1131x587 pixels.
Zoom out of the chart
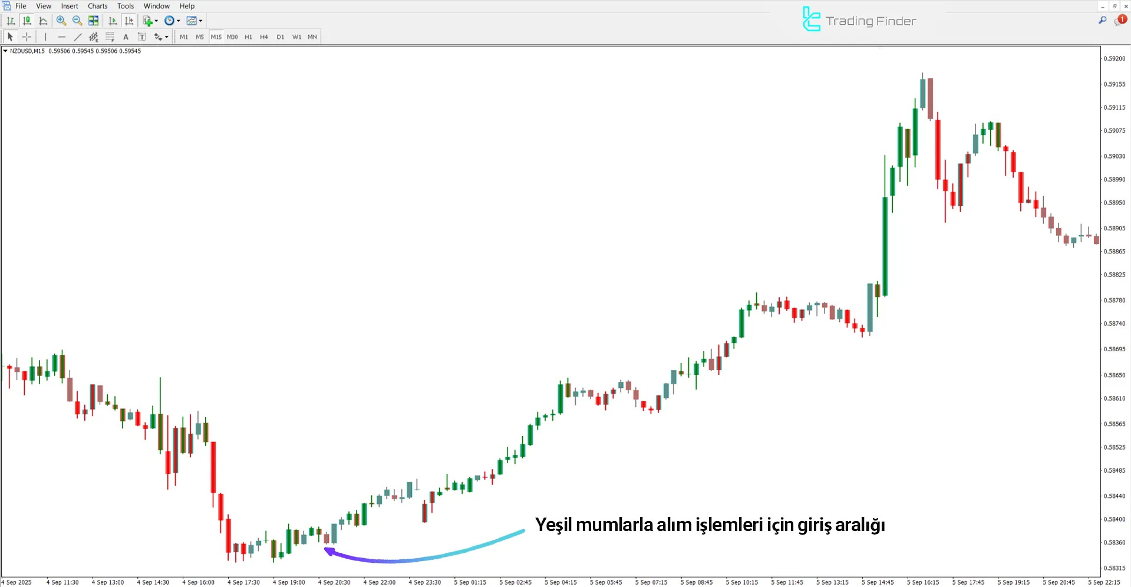click(77, 21)
